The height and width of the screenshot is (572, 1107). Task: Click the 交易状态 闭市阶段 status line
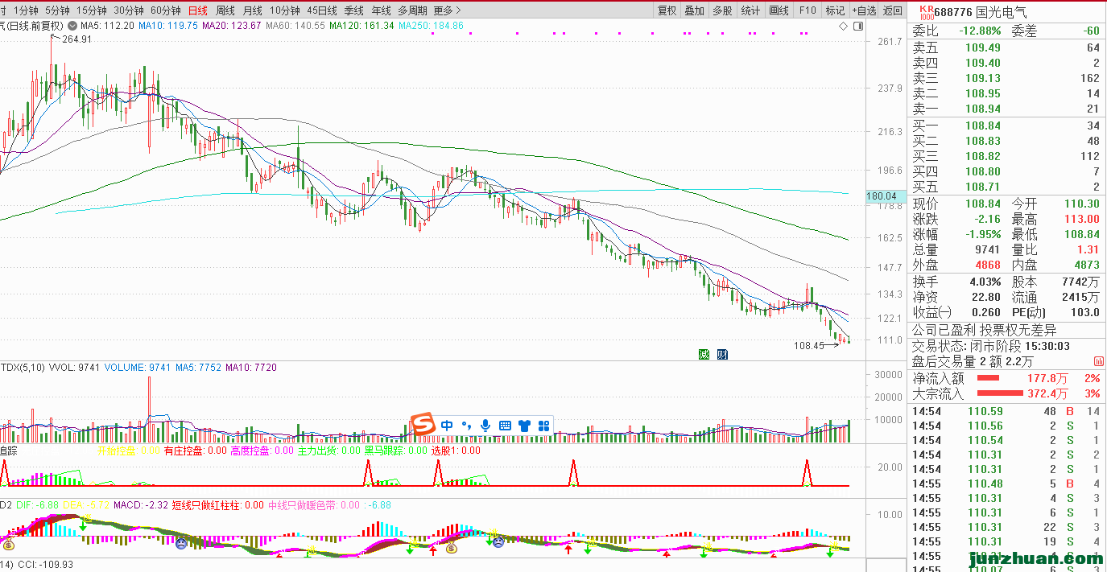[x=990, y=346]
